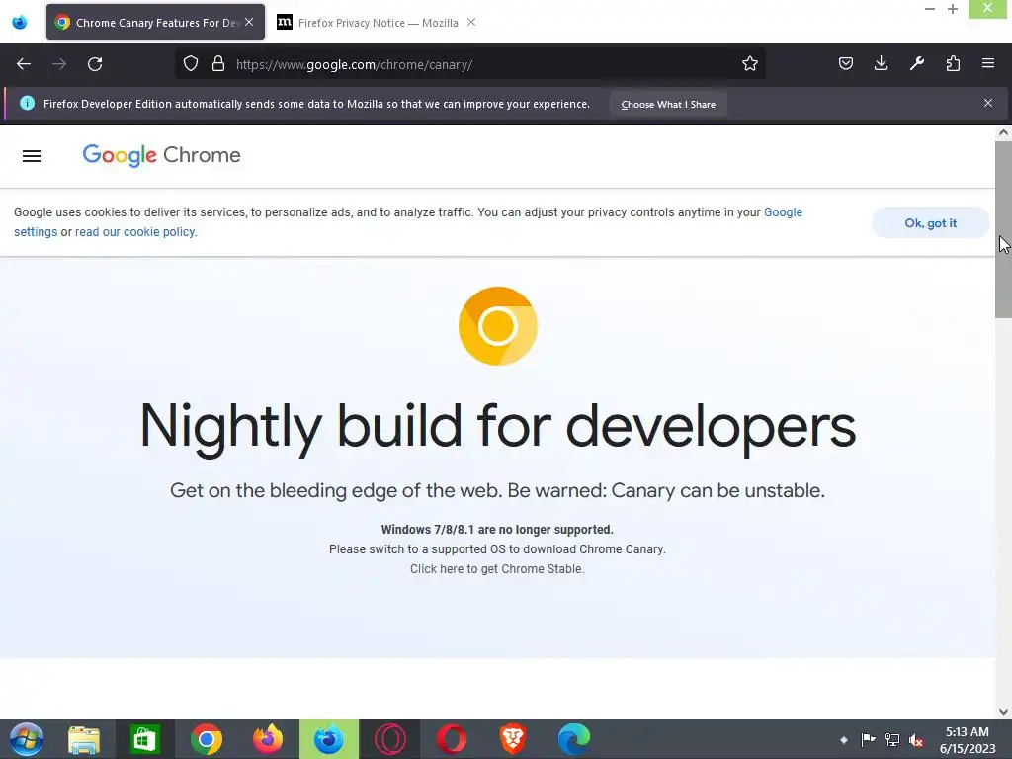The image size is (1012, 759).
Task: Click the muted volume tray icon
Action: 916,739
